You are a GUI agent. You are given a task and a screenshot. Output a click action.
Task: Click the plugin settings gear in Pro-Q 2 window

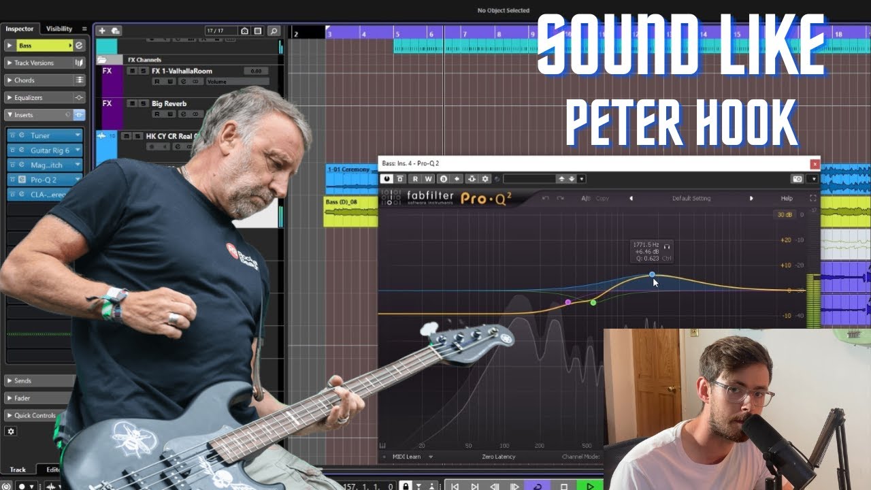[485, 179]
